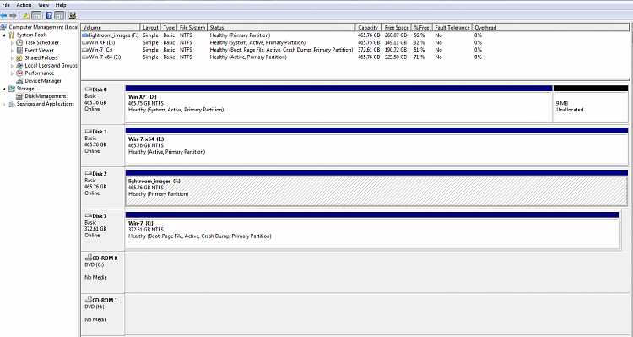Click the CD-ROM 0 drive icon
This screenshot has height=337, width=633.
click(x=89, y=258)
